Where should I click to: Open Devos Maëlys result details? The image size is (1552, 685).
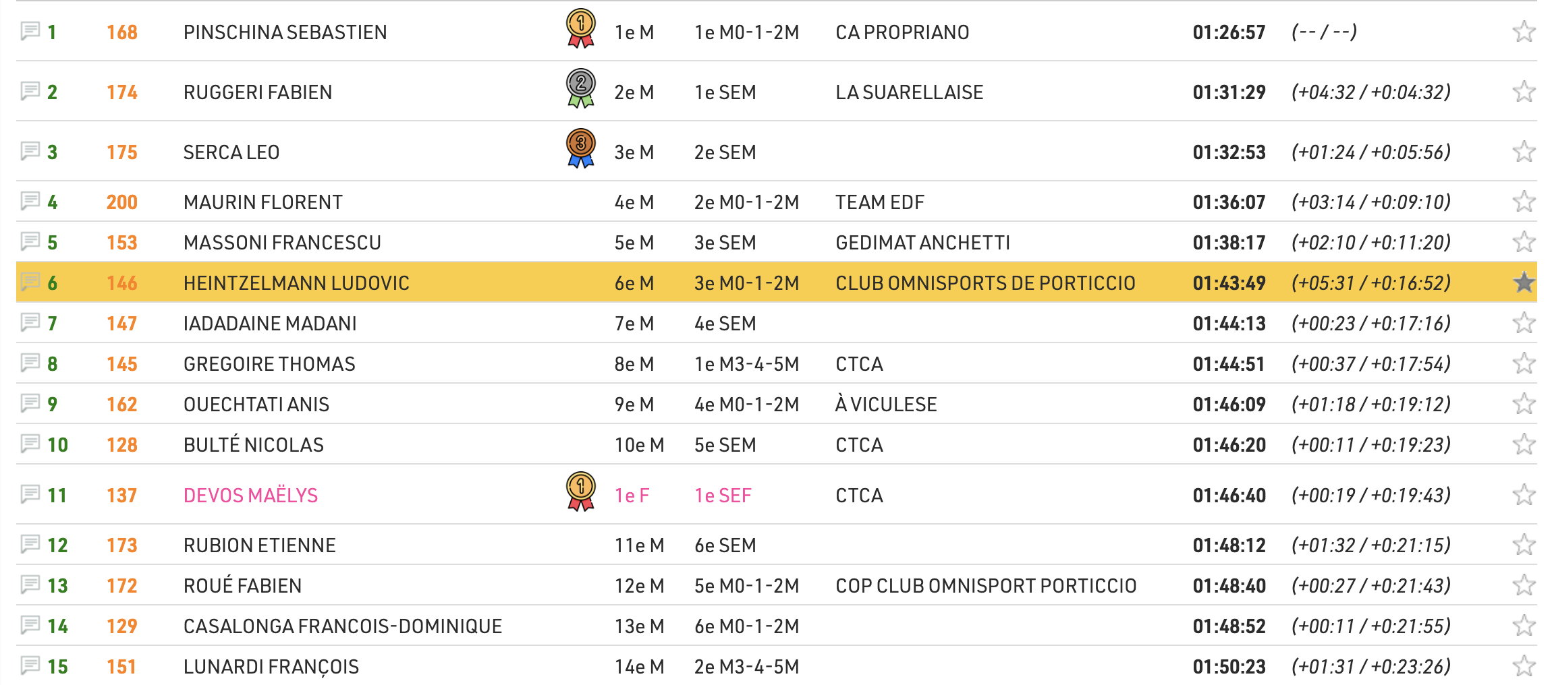click(250, 496)
